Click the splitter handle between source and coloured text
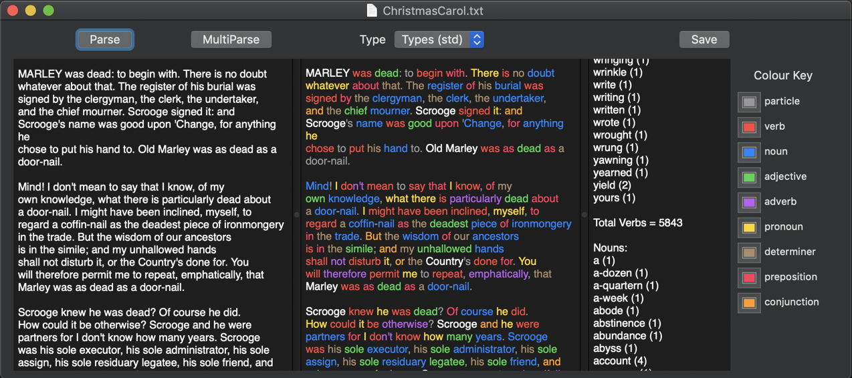This screenshot has width=852, height=378. coord(296,215)
